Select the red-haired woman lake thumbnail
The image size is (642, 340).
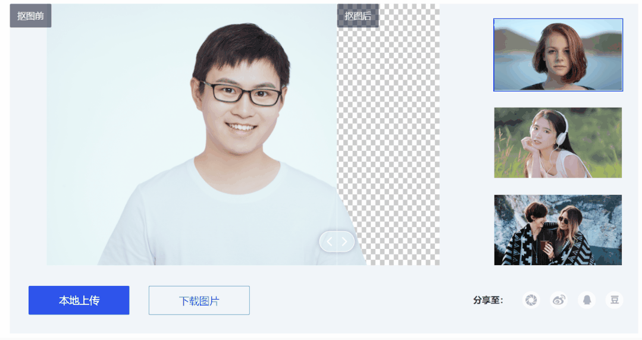(x=558, y=55)
